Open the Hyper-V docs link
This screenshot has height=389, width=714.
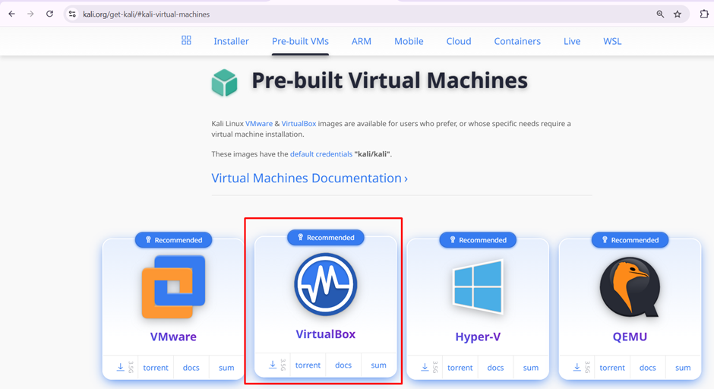tap(495, 367)
